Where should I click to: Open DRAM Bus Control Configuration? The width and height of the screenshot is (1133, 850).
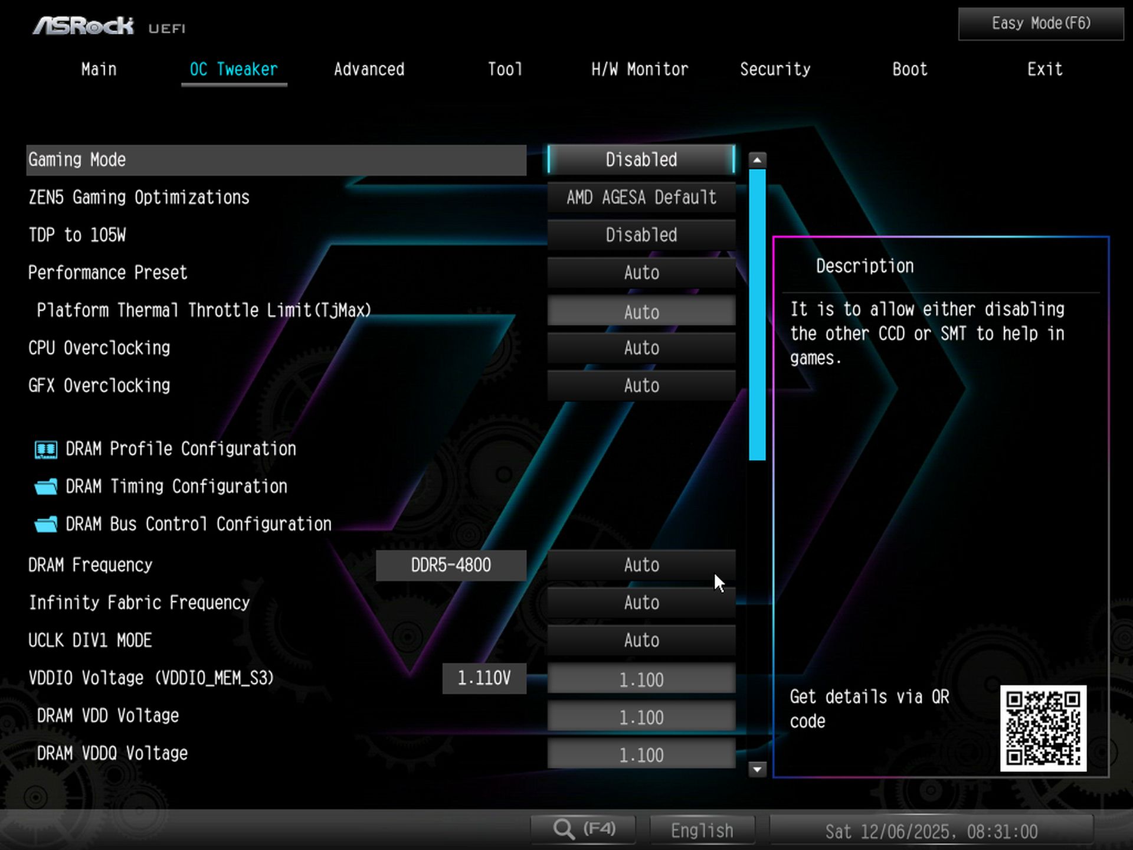[x=197, y=524]
